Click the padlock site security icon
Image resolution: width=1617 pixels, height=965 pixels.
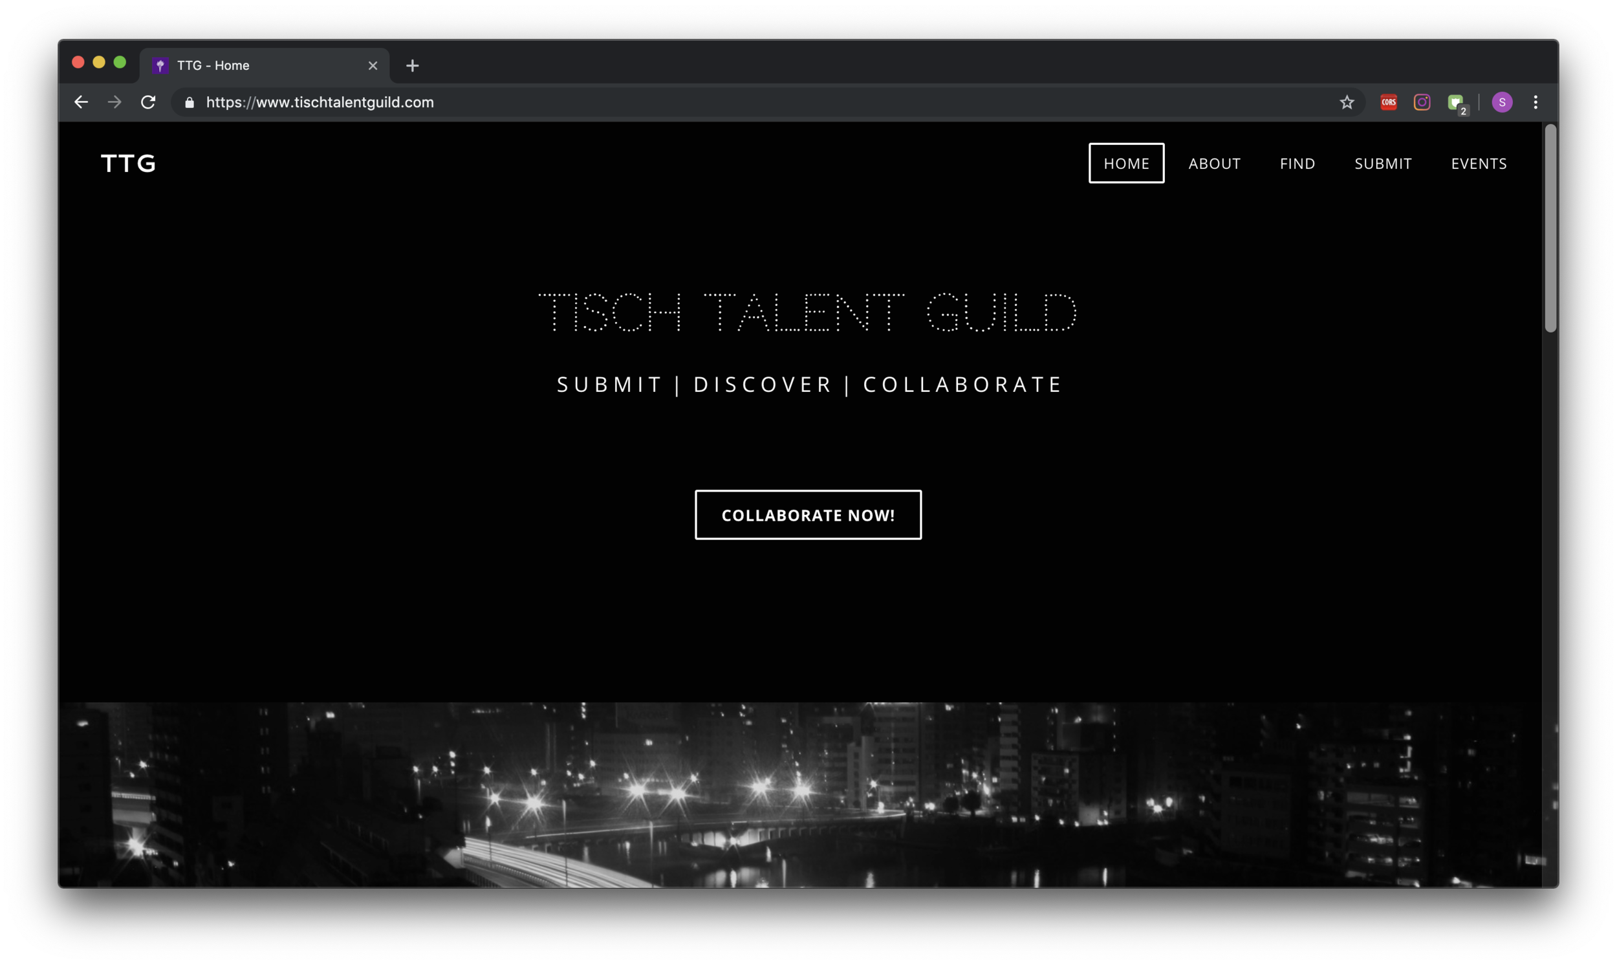coord(190,102)
